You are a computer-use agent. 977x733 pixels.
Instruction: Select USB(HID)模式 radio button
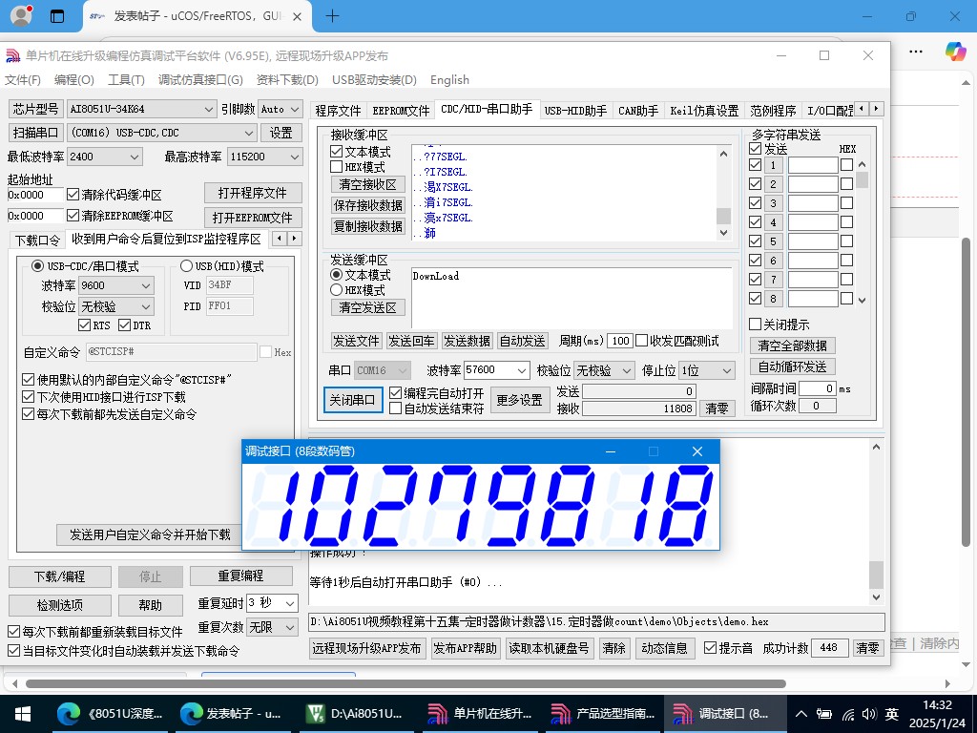point(186,266)
